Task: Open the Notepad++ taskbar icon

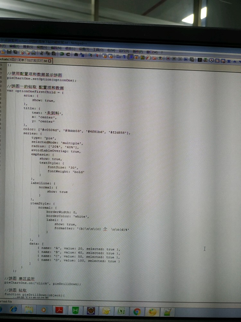Action: pos(168,312)
